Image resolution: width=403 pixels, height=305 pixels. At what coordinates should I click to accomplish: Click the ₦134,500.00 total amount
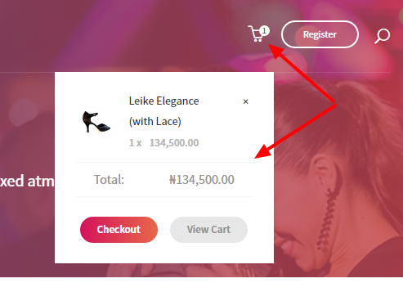point(202,180)
